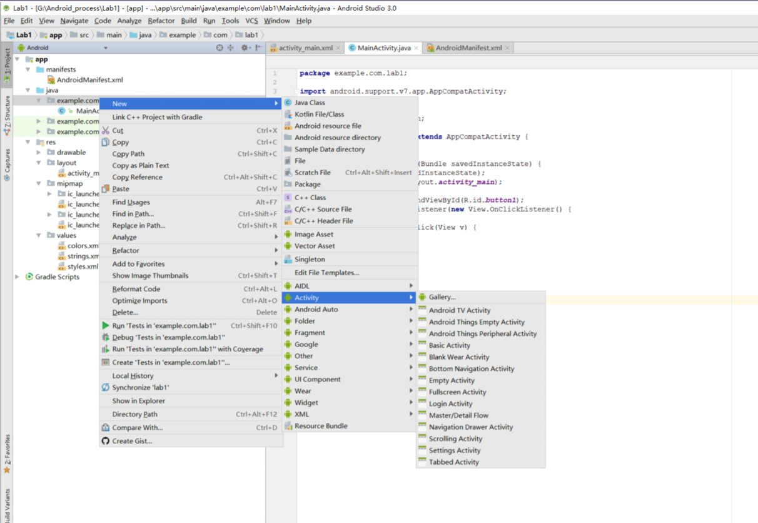Click the Gallery android icon

pos(423,297)
